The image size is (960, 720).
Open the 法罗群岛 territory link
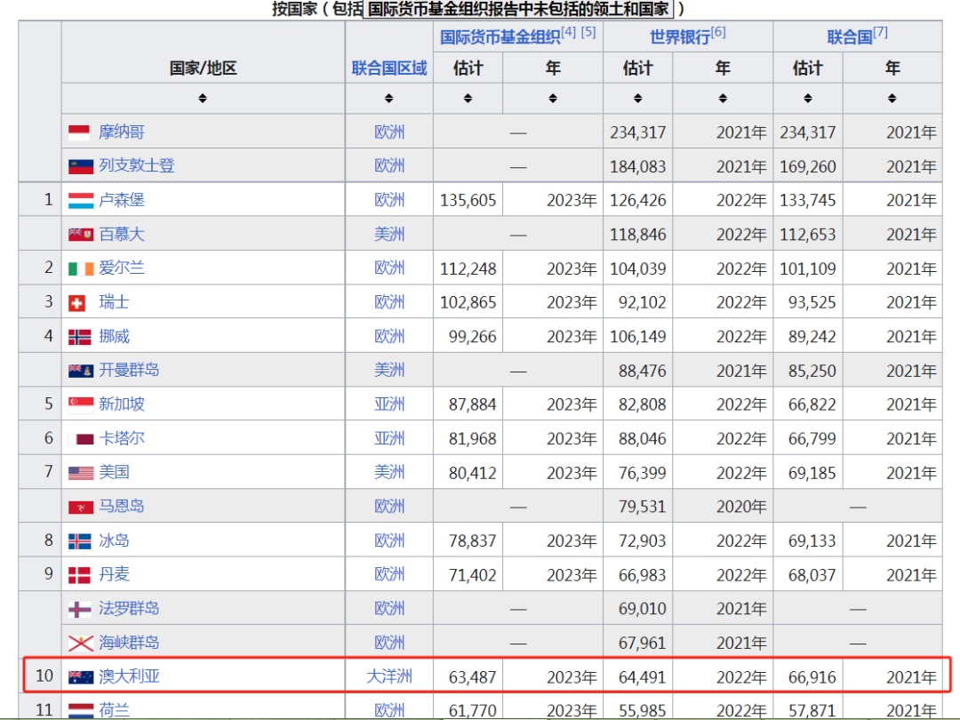click(x=129, y=609)
